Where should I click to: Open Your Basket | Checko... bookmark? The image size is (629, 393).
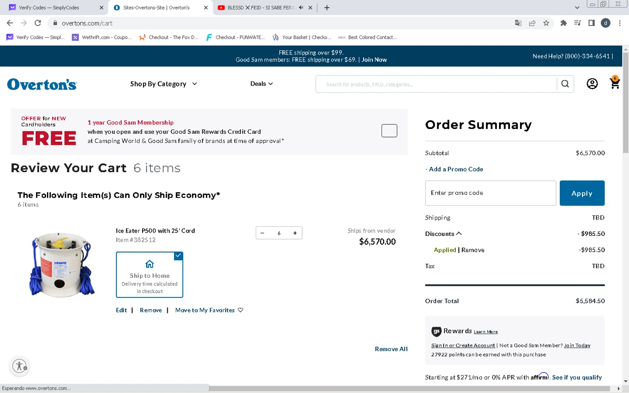(x=302, y=37)
